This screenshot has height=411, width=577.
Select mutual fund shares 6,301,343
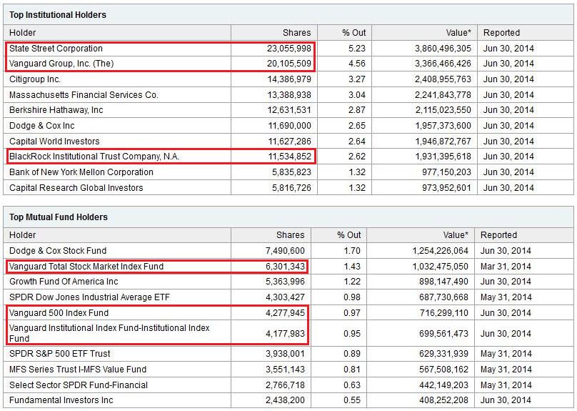[285, 267]
